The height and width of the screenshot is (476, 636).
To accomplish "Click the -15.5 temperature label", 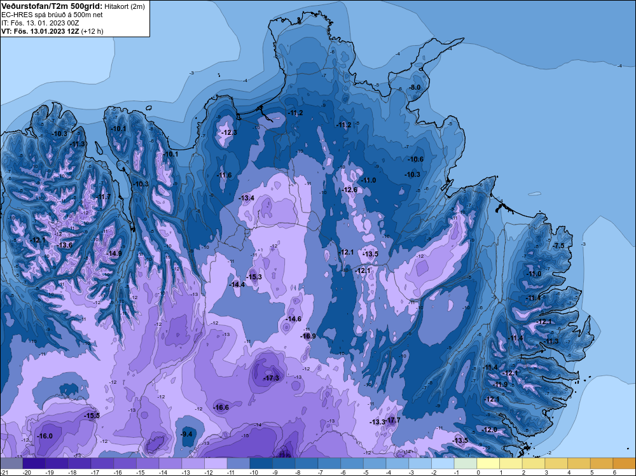I will pyautogui.click(x=92, y=416).
